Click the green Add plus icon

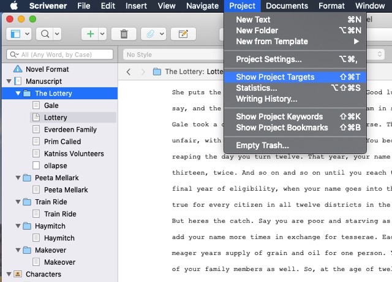click(x=90, y=34)
